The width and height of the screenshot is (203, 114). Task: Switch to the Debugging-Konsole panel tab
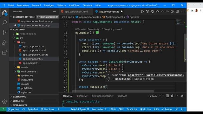(x=103, y=96)
